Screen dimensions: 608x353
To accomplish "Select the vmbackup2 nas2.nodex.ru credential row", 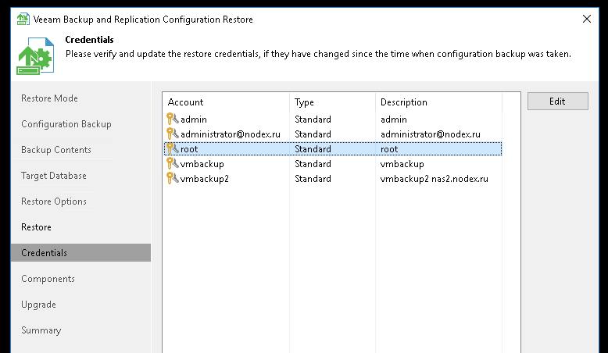I will [333, 179].
